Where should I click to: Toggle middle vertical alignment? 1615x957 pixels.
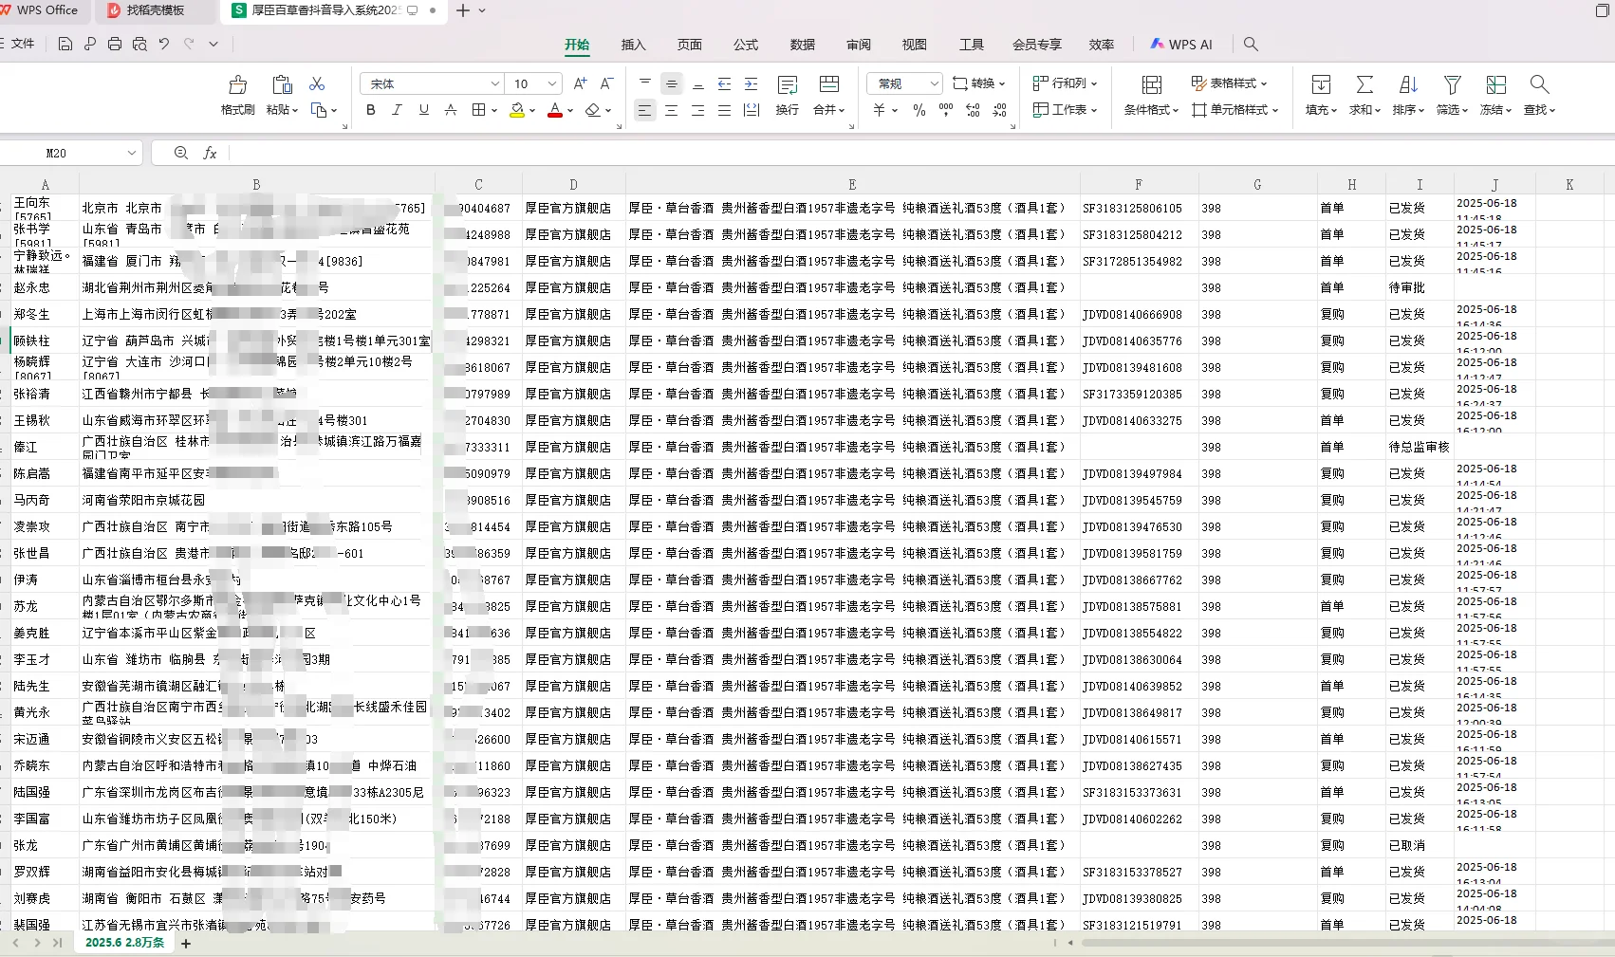click(x=671, y=83)
